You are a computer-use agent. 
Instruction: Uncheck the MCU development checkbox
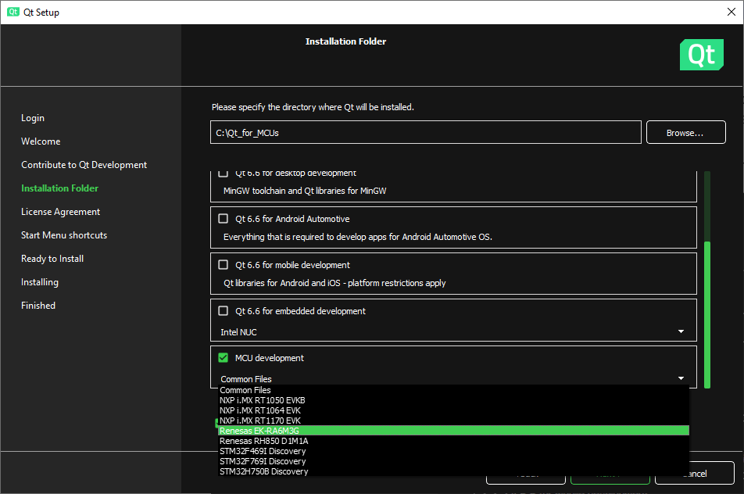pyautogui.click(x=224, y=358)
